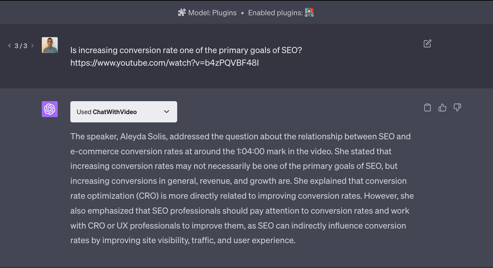Open the YouTube link in the question
Screen dimensions: 493x268
(165, 63)
